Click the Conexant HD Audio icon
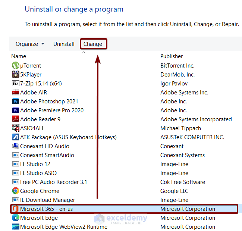Viewport: 242px width, 231px height. pos(16,146)
